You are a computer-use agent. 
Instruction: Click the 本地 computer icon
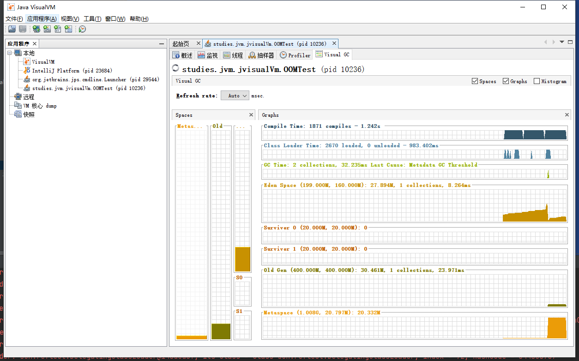tap(18, 53)
